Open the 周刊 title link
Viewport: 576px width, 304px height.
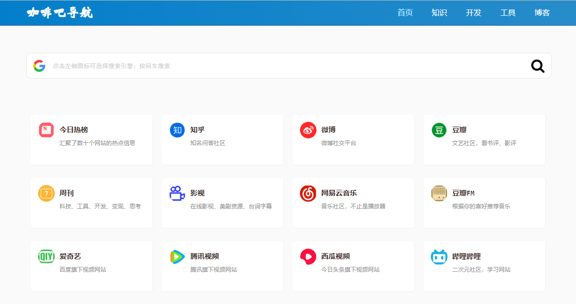(x=67, y=193)
